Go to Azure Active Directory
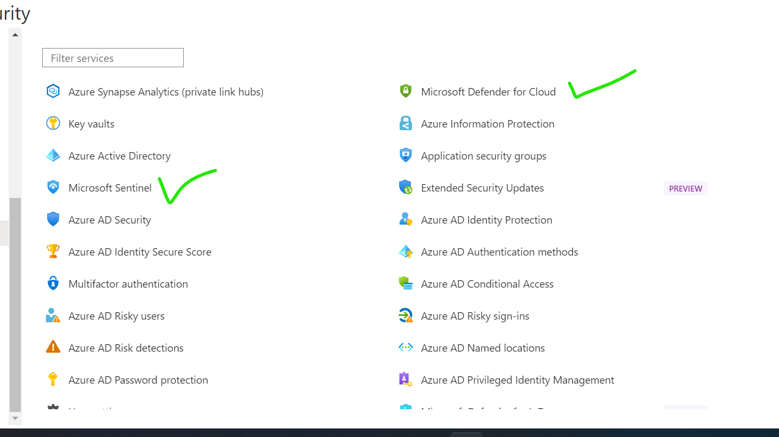Image resolution: width=779 pixels, height=437 pixels. (x=120, y=156)
